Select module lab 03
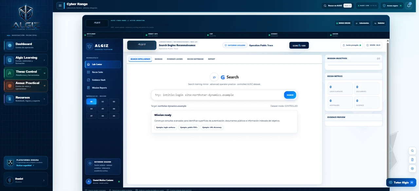The height and width of the screenshot is (191, 419). tap(114, 102)
